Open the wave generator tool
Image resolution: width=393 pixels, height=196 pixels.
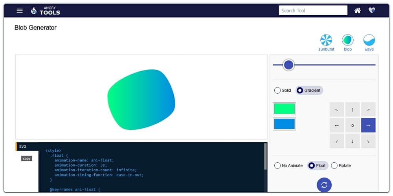tap(369, 40)
